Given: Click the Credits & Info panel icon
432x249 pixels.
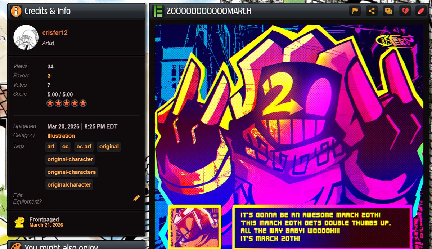Looking at the screenshot, I should [x=16, y=11].
